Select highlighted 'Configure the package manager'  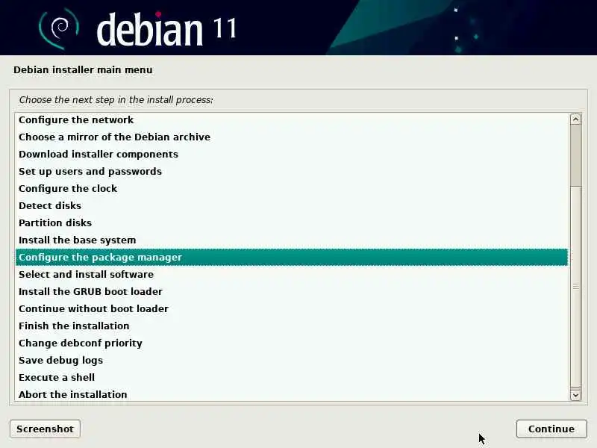(x=292, y=257)
